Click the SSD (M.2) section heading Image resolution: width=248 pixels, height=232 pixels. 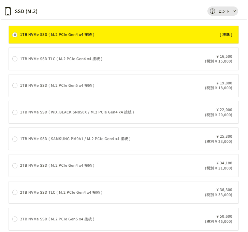tap(26, 11)
